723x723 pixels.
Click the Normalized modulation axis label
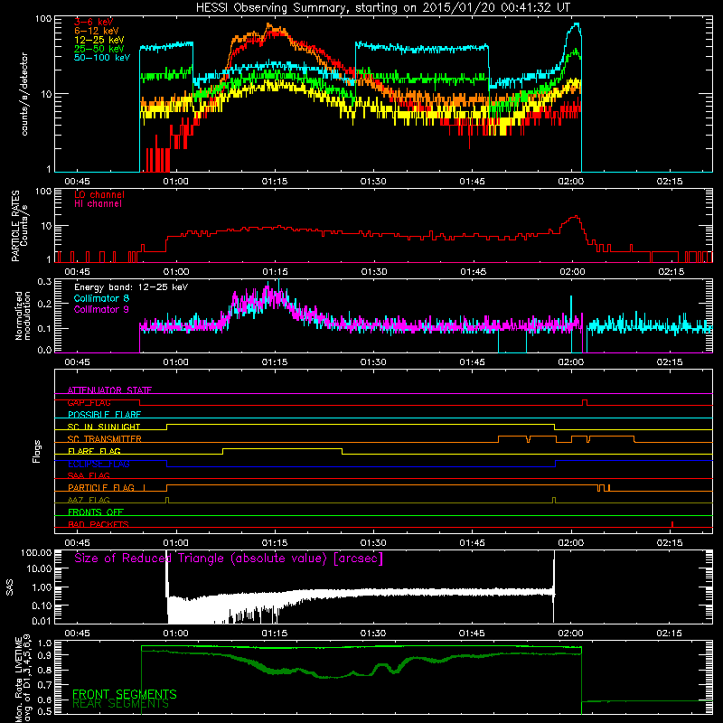coord(23,315)
